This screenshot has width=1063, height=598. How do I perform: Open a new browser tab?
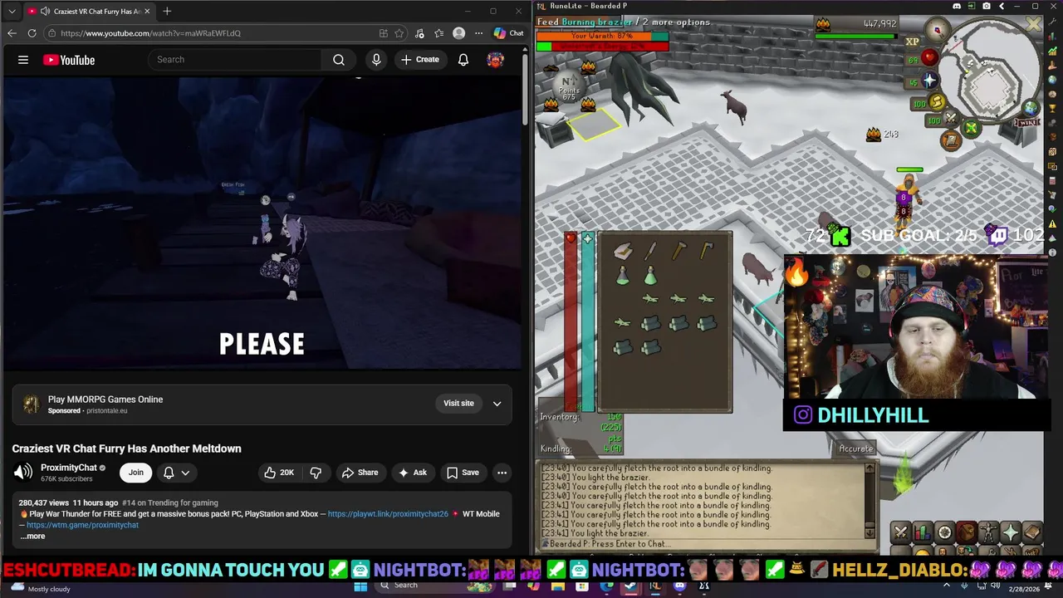[167, 12]
